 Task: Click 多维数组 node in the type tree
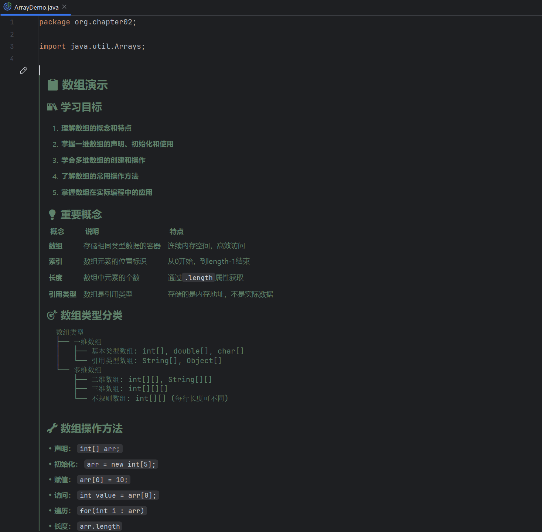pos(88,370)
